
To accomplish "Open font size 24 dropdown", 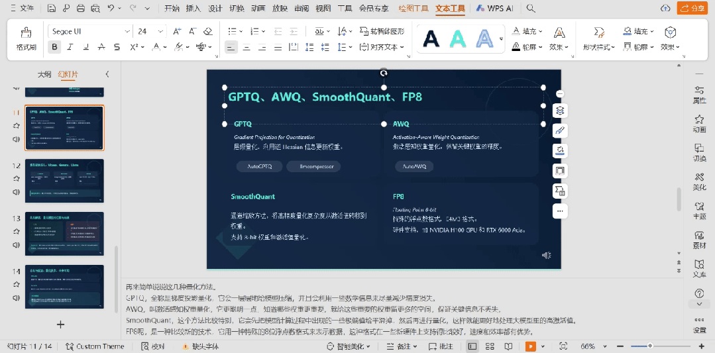I will 160,31.
